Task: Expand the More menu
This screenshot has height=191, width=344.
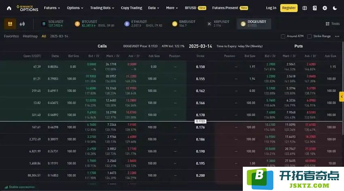Action: click(172, 8)
